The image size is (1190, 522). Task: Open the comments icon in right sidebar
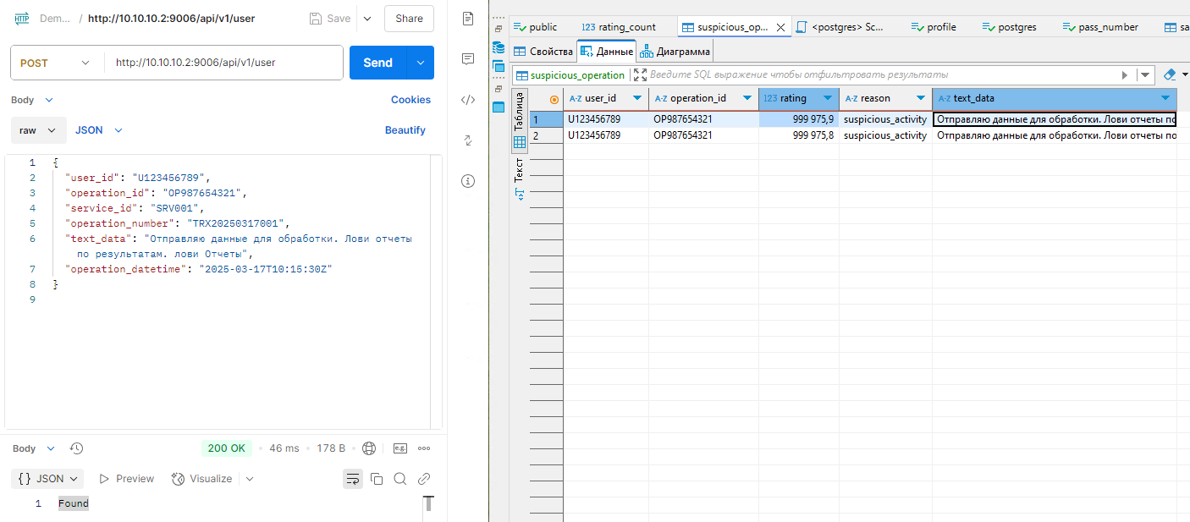point(467,58)
